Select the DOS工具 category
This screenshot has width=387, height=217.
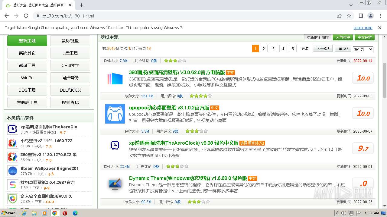(27, 90)
